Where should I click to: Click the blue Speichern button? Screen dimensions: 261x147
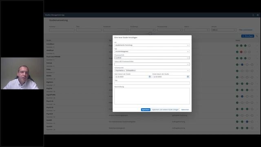coord(146,110)
